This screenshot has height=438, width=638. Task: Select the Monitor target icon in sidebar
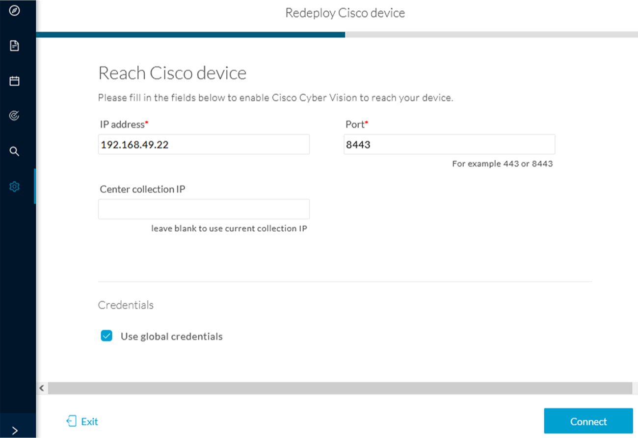click(14, 116)
